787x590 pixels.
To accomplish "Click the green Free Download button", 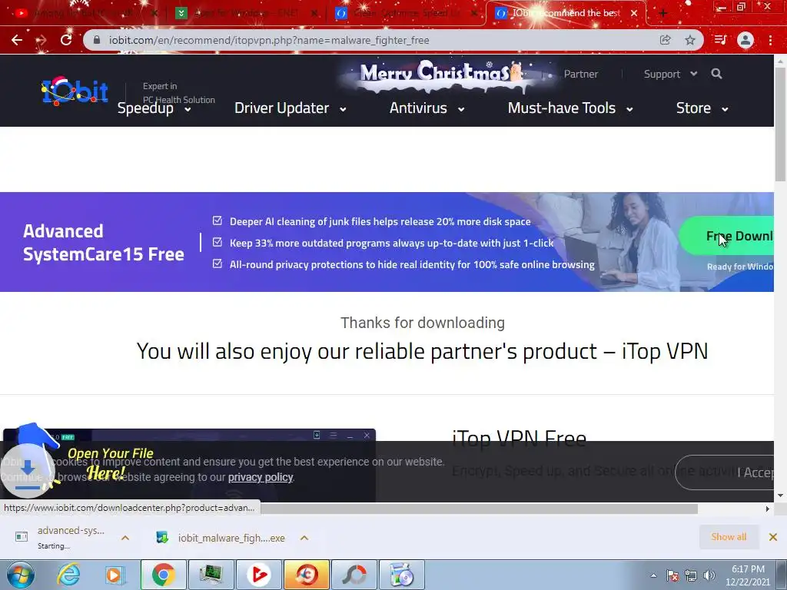I will coord(726,236).
